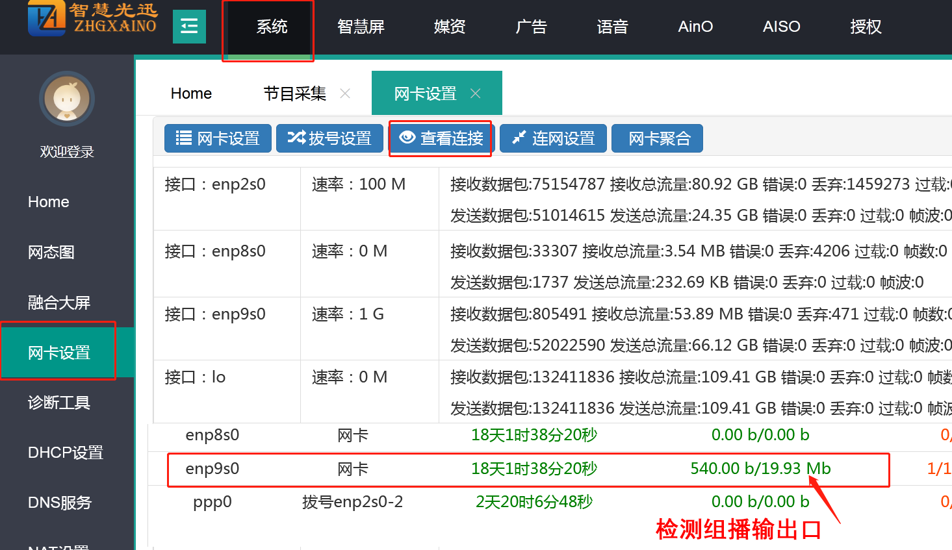This screenshot has width=952, height=550.
Task: Open 拔号设置 with shuffle icon
Action: pos(329,138)
